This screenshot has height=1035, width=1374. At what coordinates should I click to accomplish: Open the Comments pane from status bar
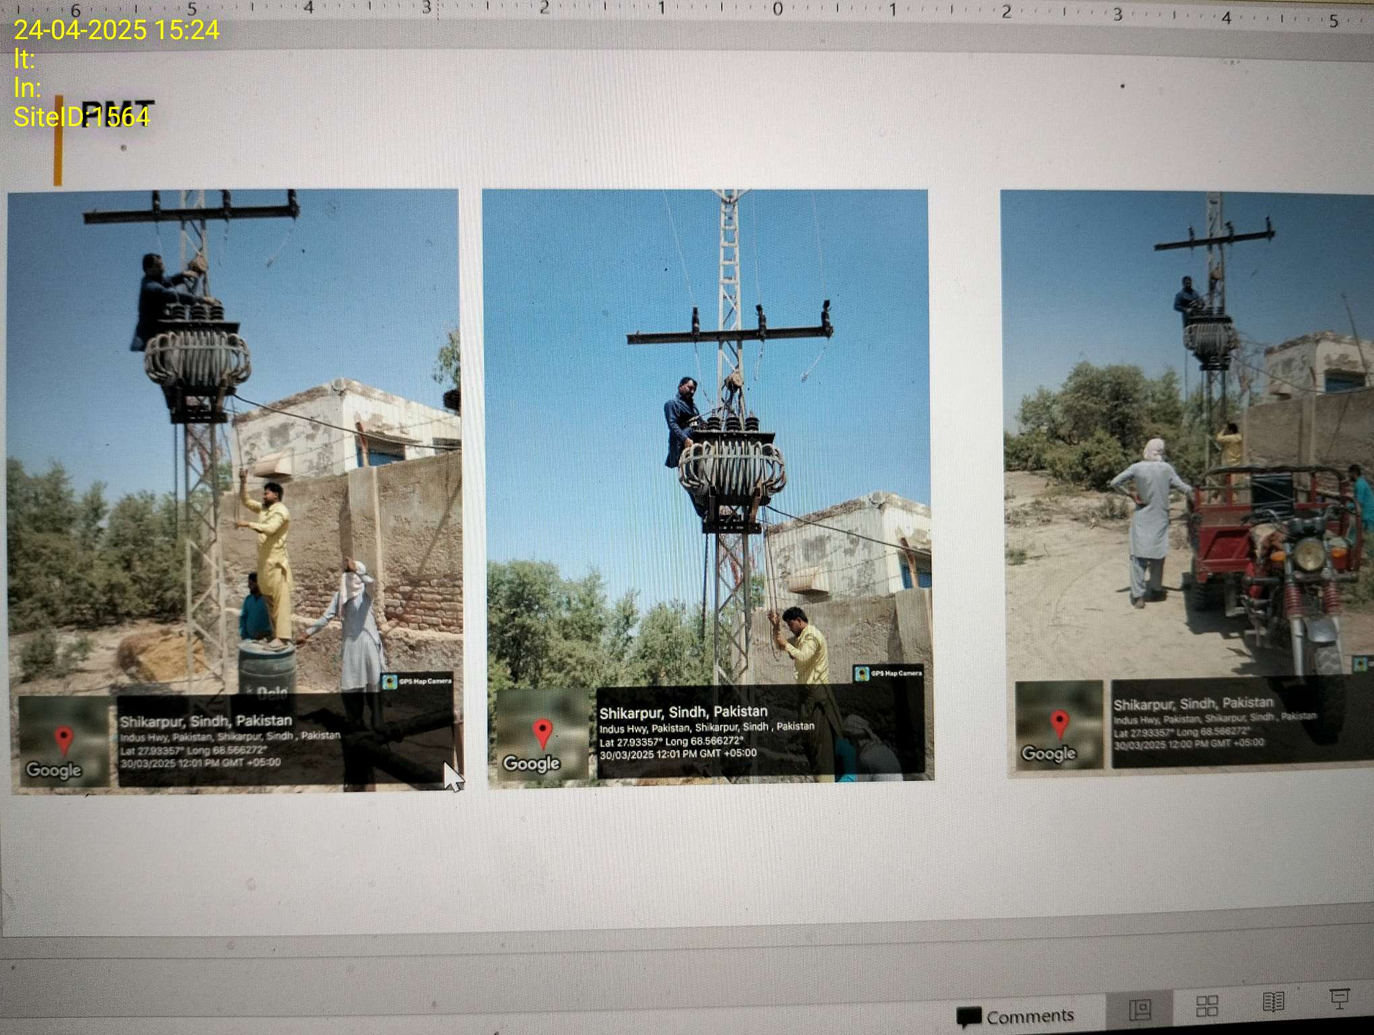click(x=1028, y=1015)
